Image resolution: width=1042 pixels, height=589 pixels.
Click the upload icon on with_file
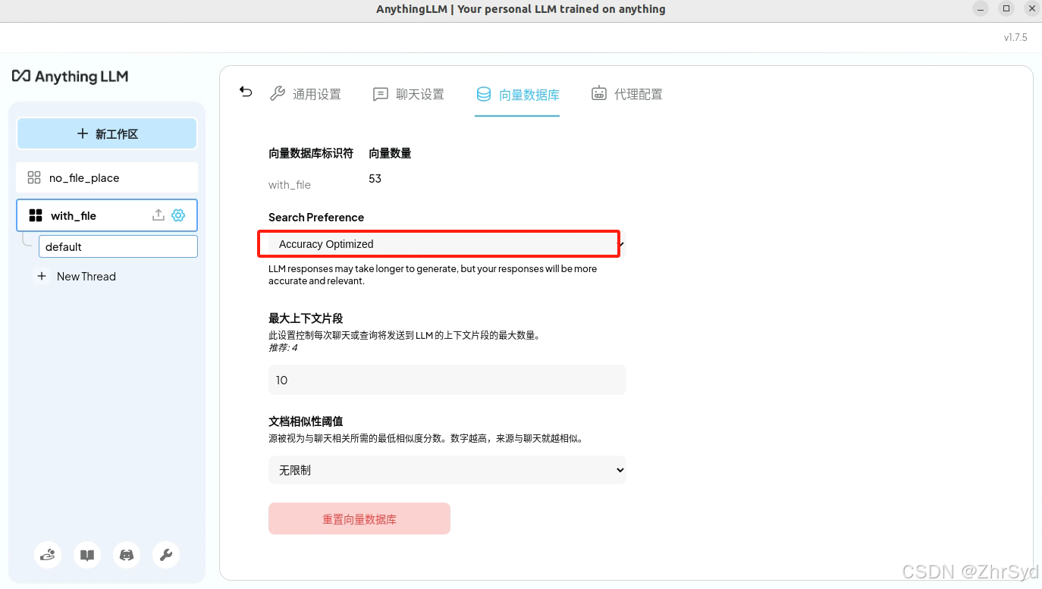coord(158,215)
